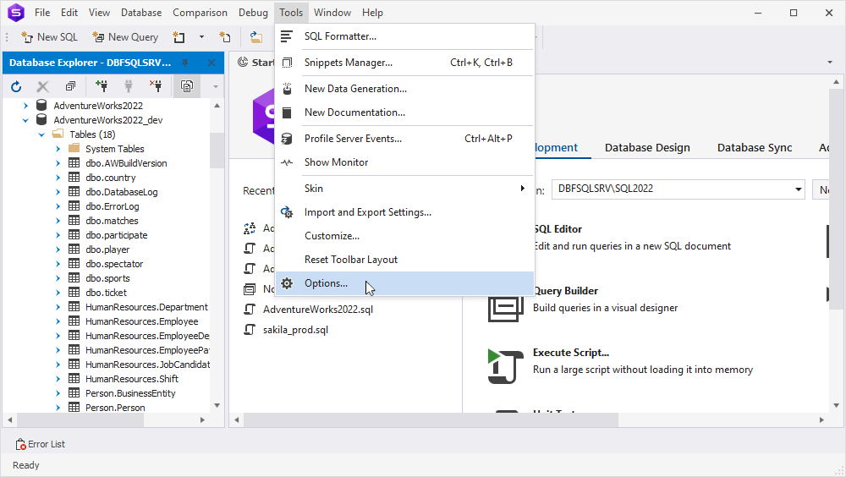Click the delete X icon in explorer toolbar

[42, 86]
